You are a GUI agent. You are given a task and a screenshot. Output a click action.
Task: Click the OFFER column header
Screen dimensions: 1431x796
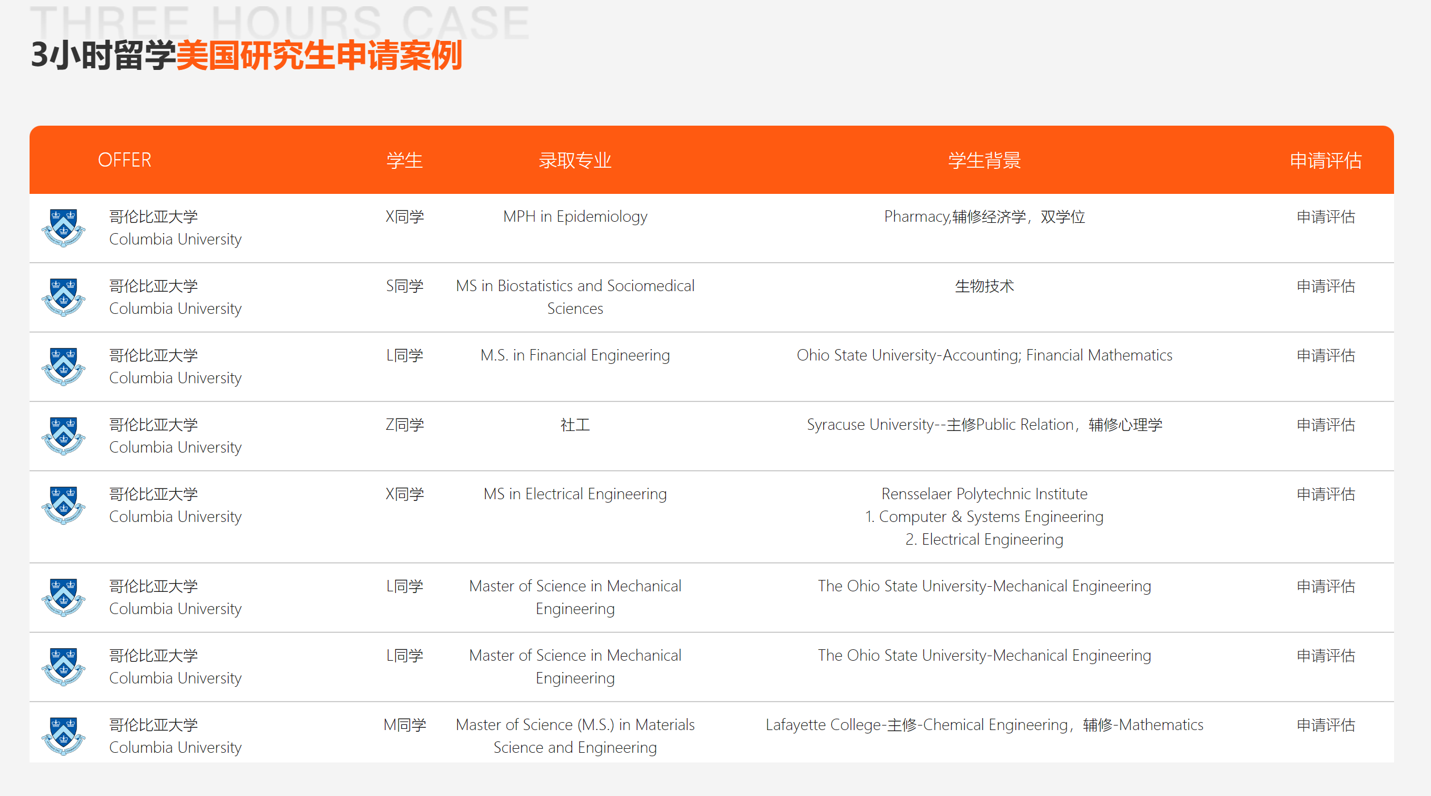tap(125, 160)
